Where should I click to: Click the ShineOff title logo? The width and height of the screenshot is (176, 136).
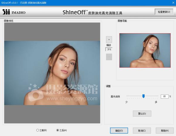pos(75,12)
